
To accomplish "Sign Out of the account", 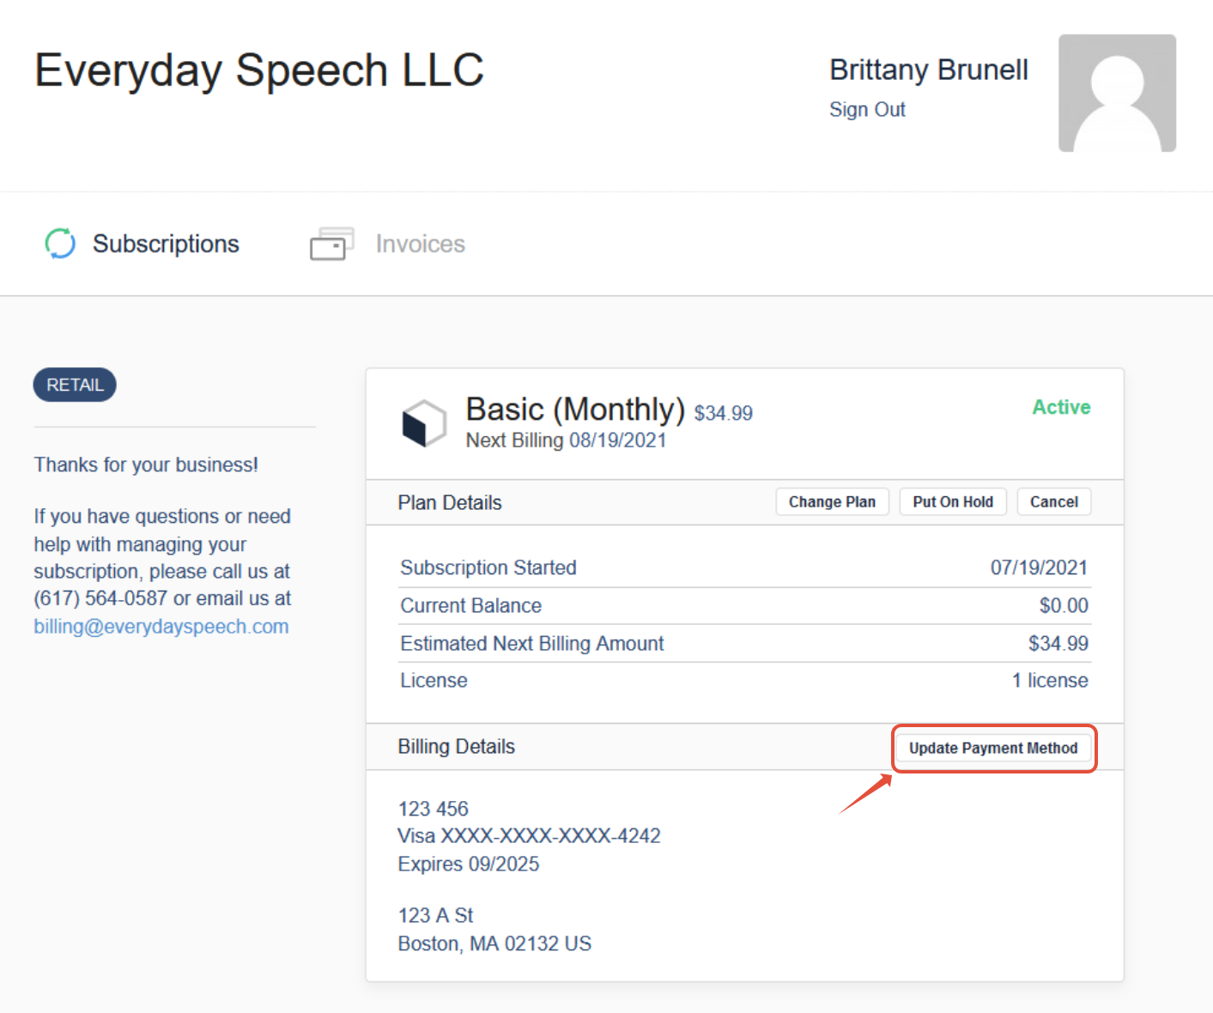I will [x=867, y=110].
